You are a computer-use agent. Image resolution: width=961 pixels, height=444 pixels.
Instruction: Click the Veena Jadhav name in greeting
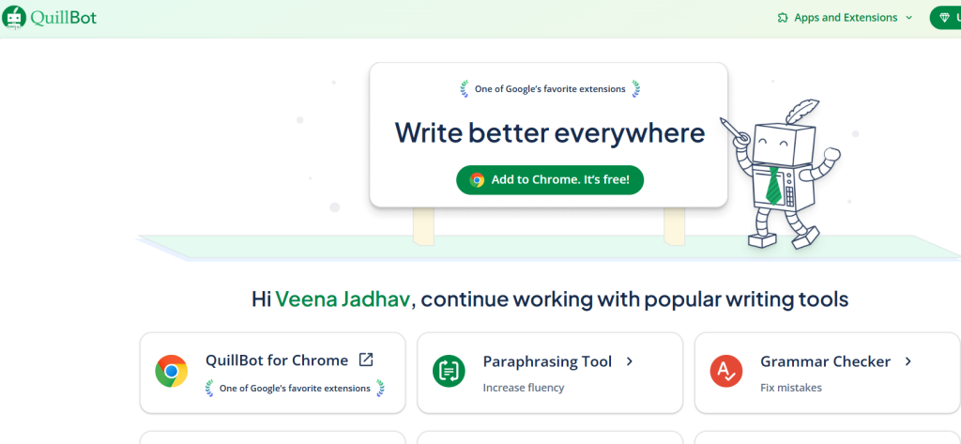click(344, 300)
